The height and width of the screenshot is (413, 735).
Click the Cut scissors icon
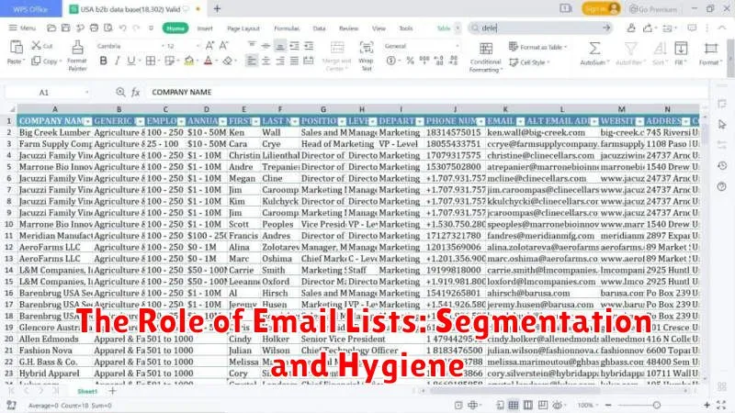[43, 45]
